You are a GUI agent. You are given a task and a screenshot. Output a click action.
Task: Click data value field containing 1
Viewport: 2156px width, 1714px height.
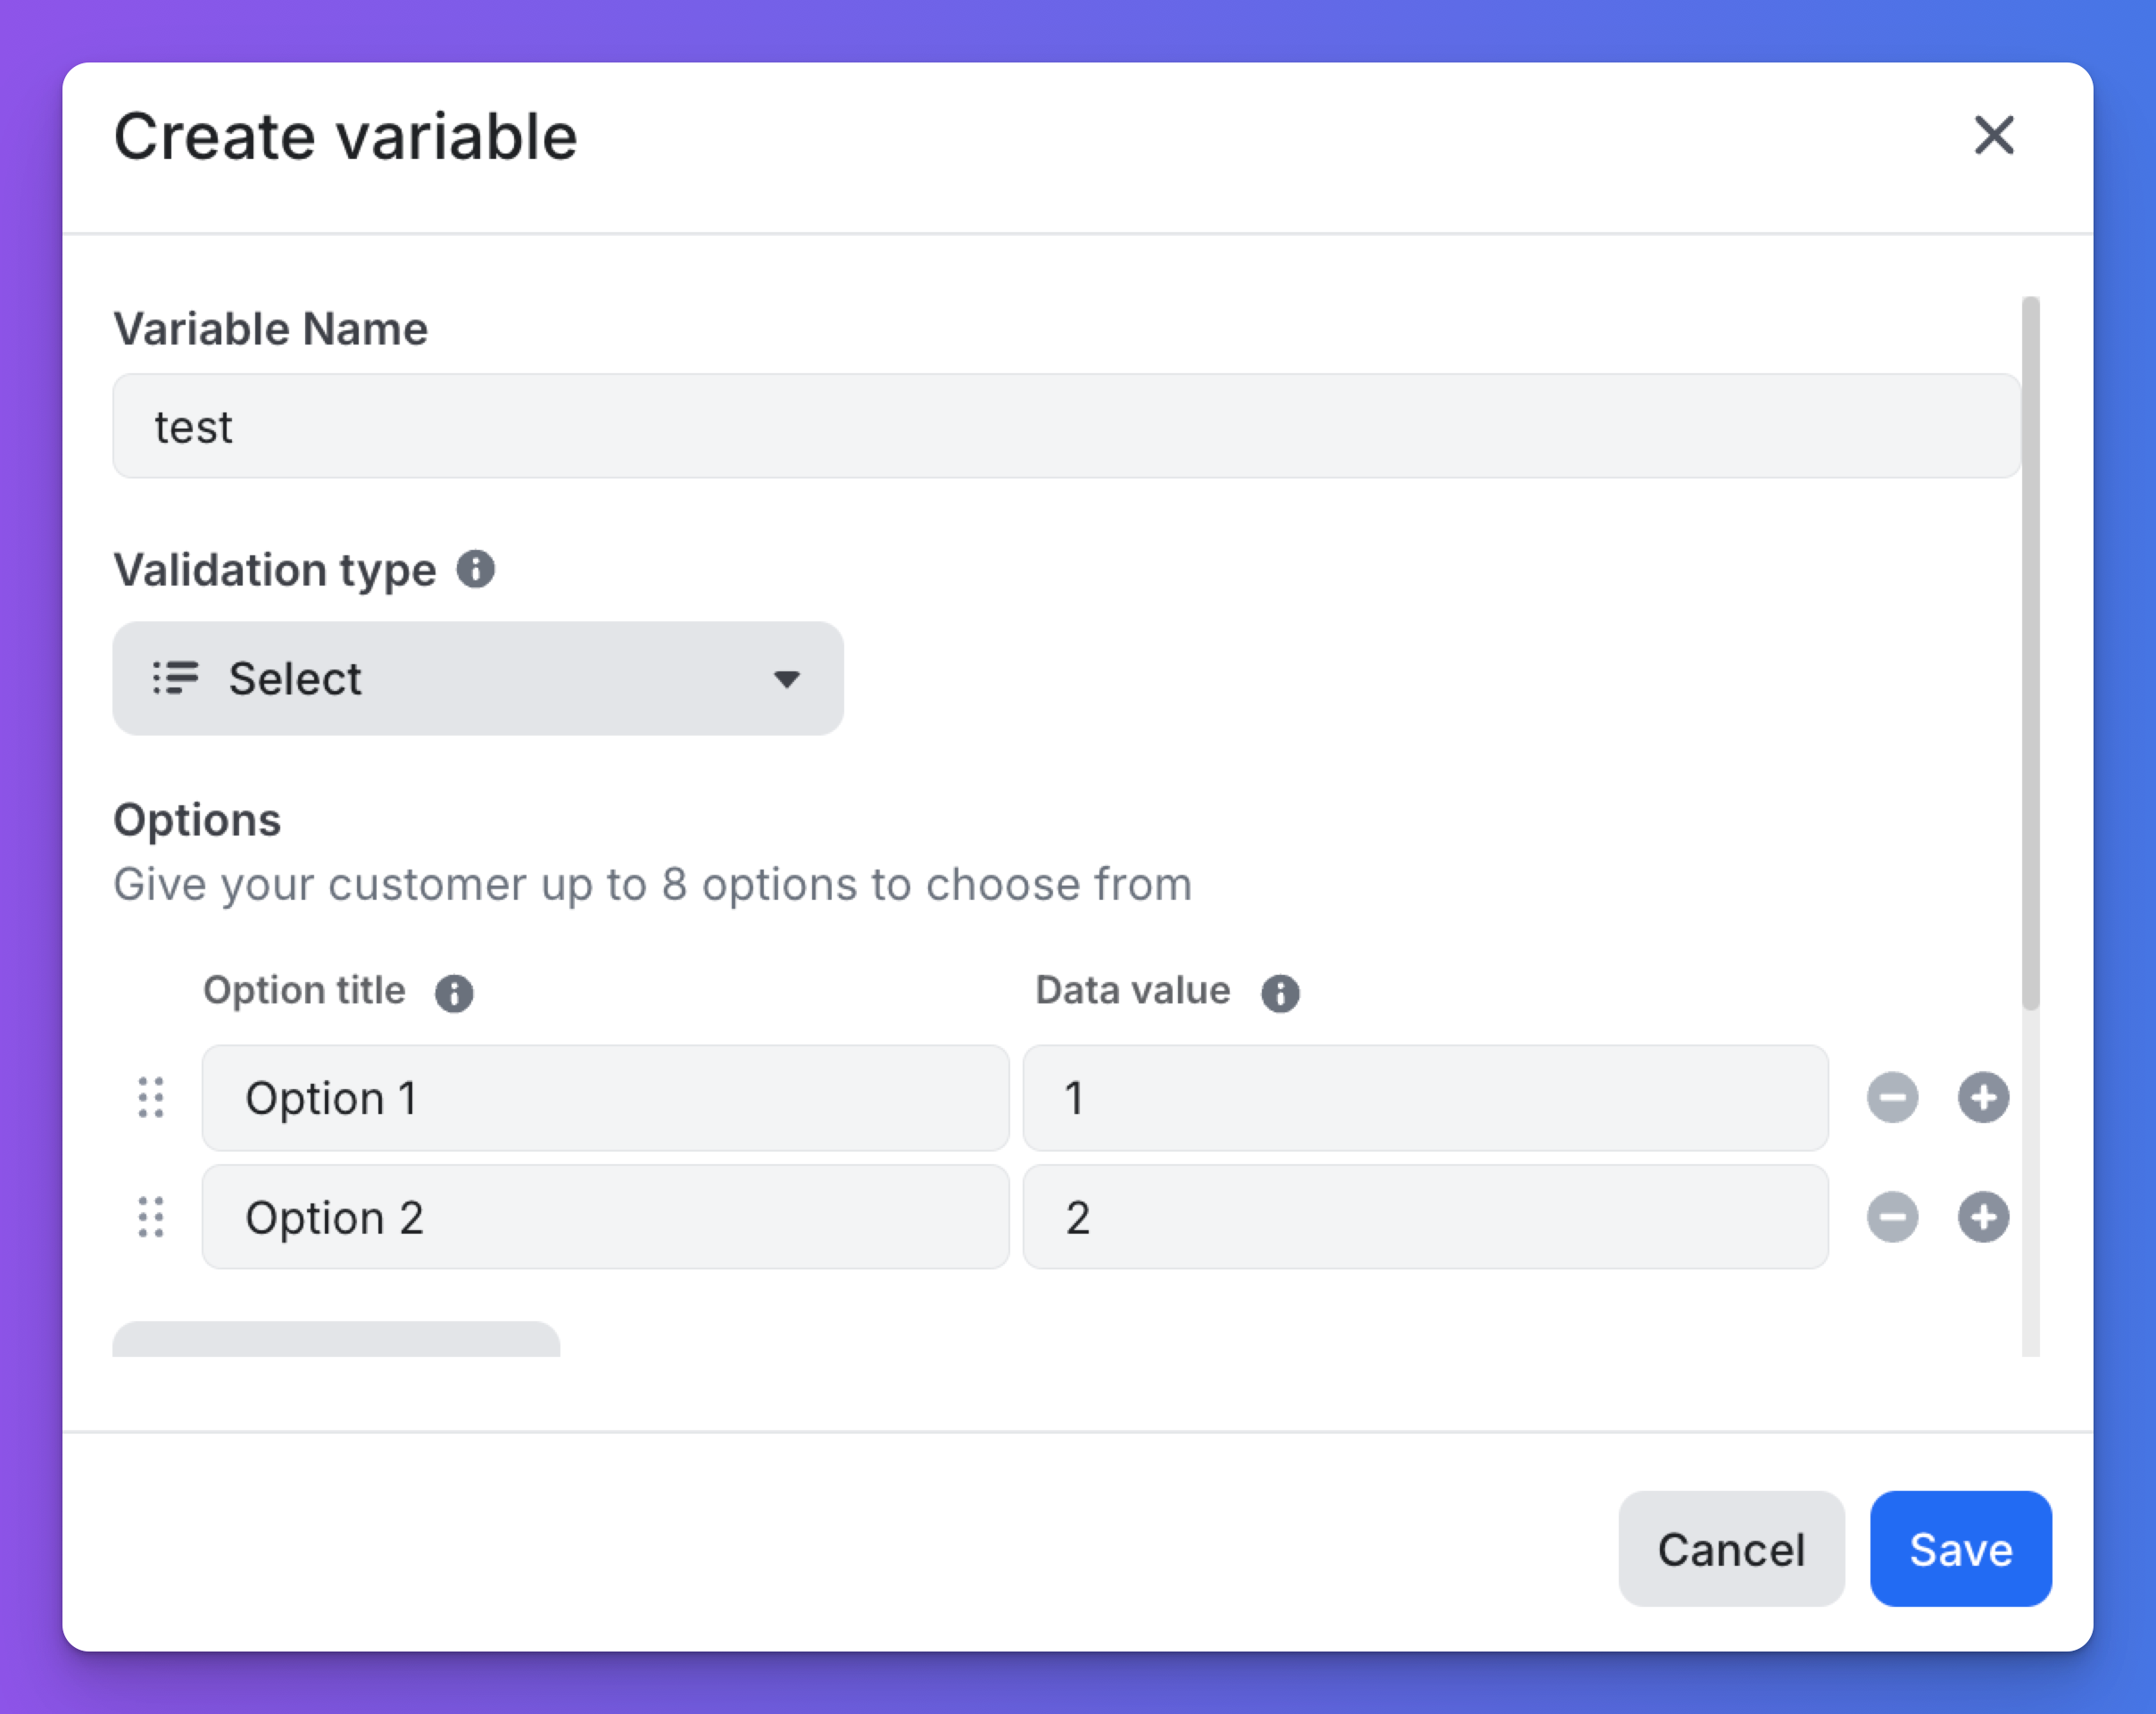coord(1425,1098)
